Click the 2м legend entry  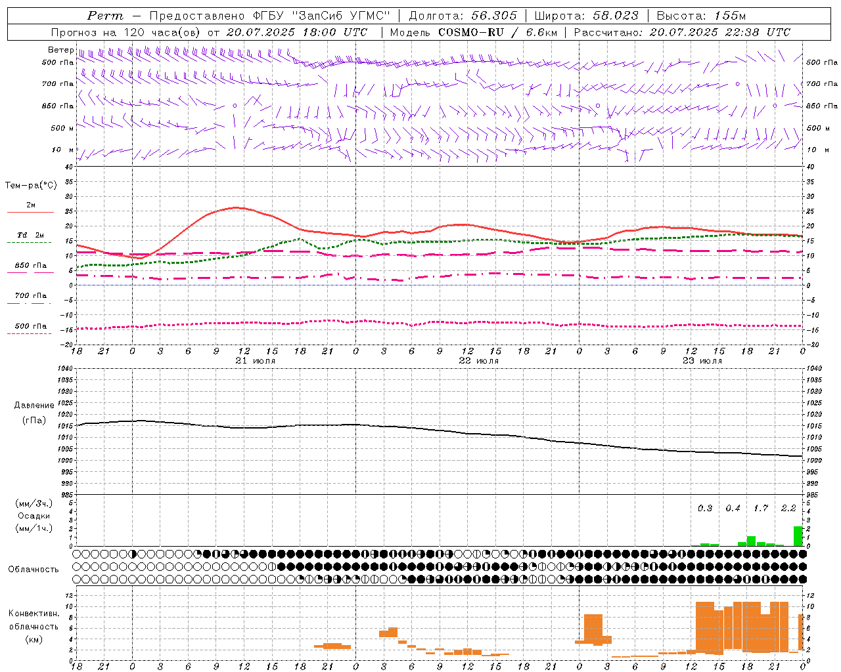click(31, 205)
